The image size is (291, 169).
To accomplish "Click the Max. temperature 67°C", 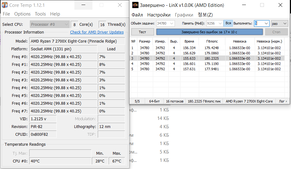I will coord(117,161).
